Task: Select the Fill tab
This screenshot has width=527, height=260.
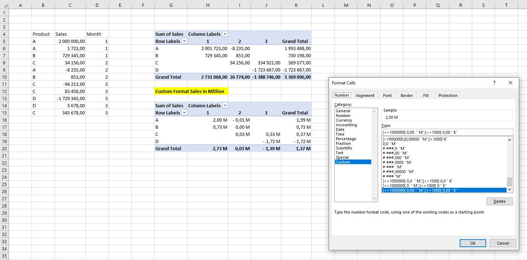Action: tap(426, 95)
